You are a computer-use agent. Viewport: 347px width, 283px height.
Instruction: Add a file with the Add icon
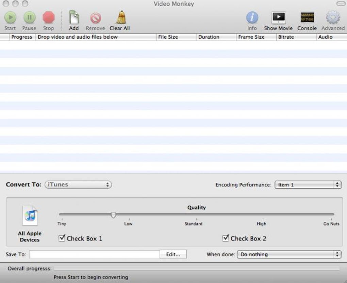point(74,17)
